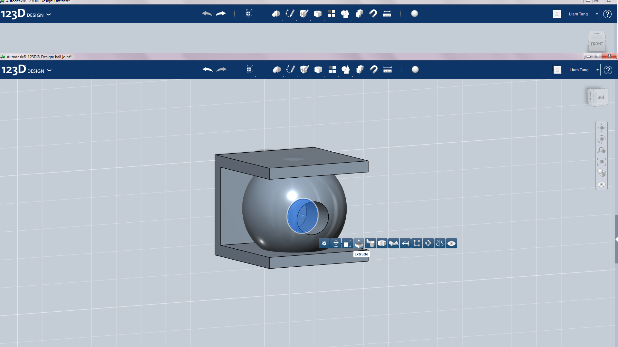Open Material sphere in ball joint window
This screenshot has width=618, height=347.
point(415,69)
